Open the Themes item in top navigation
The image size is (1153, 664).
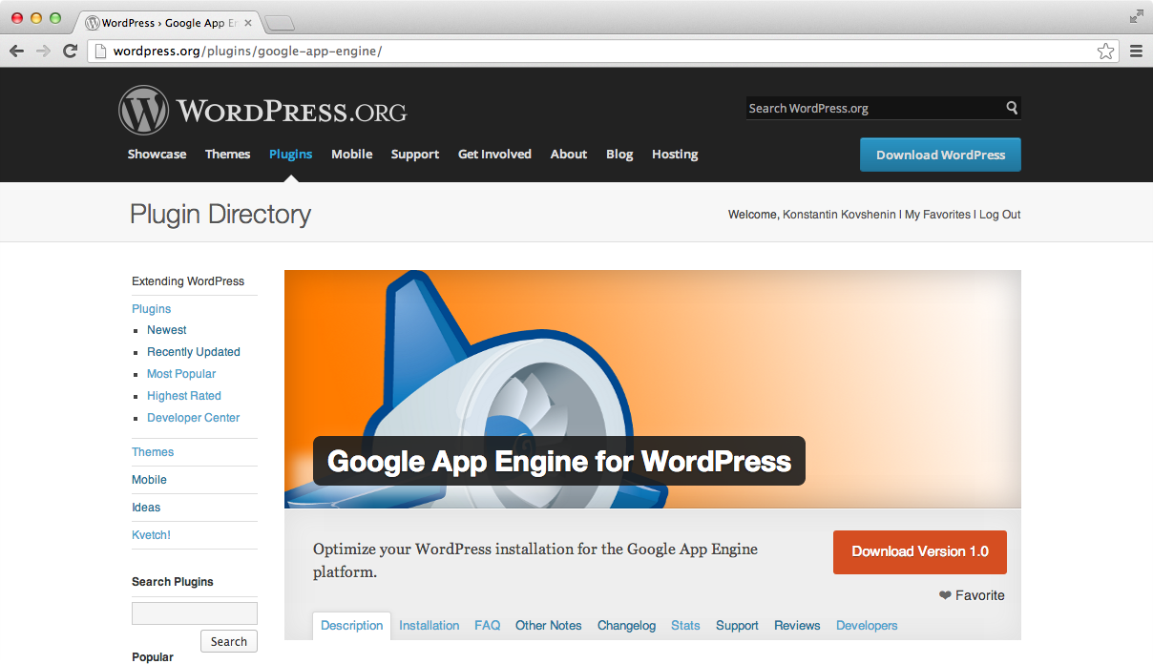click(x=227, y=154)
